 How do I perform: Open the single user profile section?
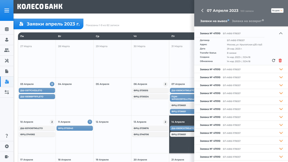[x=7, y=40]
